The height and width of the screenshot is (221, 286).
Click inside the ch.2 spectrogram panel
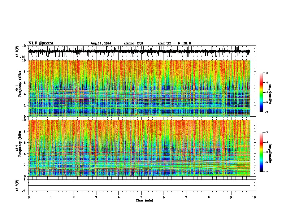click(139, 148)
